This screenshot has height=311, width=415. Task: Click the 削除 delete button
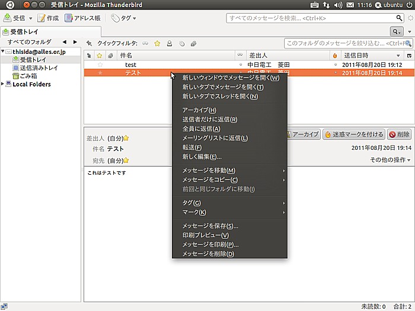tap(400, 134)
